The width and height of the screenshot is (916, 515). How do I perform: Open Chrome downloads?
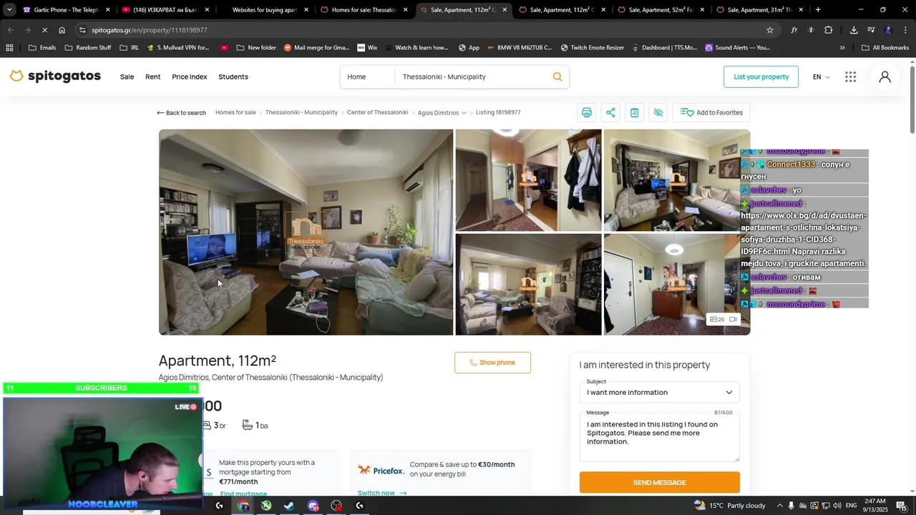tap(854, 30)
